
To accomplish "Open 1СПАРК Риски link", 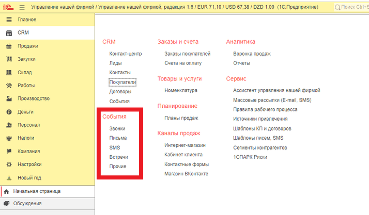I will click(x=250, y=157).
